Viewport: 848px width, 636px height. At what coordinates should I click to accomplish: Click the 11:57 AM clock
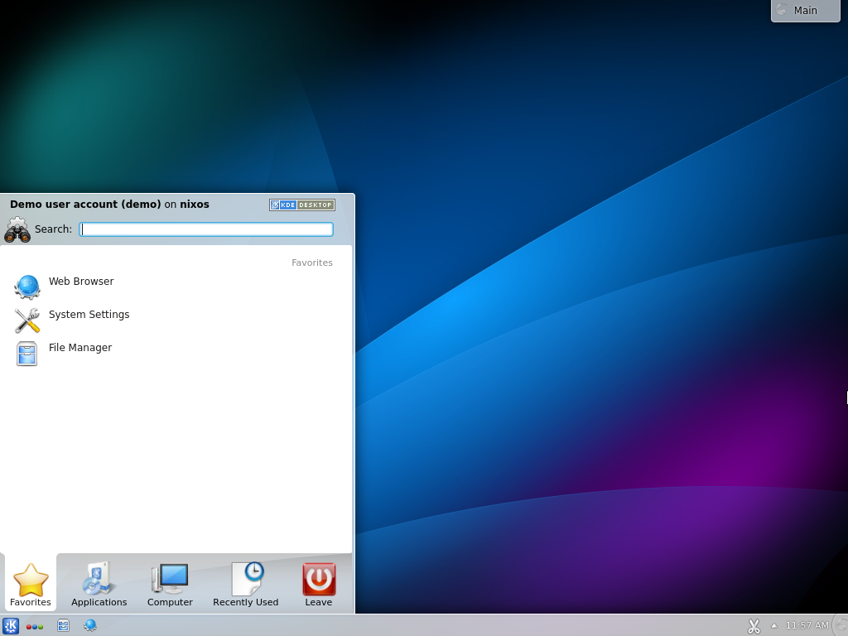pos(807,626)
